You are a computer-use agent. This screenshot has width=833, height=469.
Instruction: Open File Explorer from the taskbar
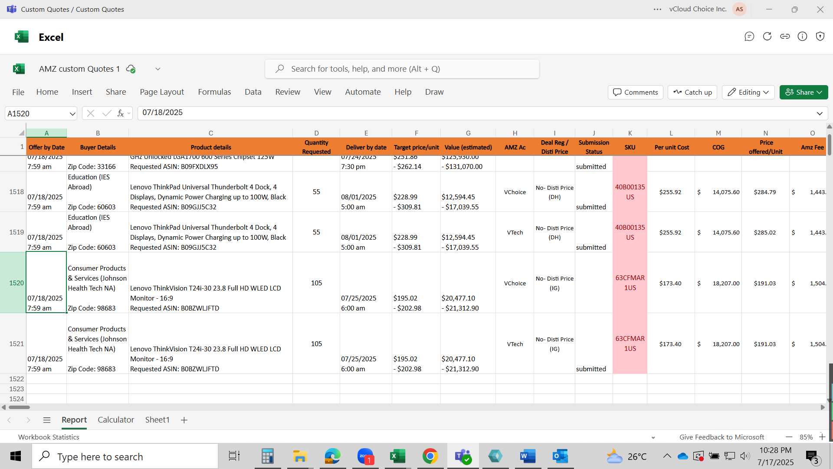point(300,456)
